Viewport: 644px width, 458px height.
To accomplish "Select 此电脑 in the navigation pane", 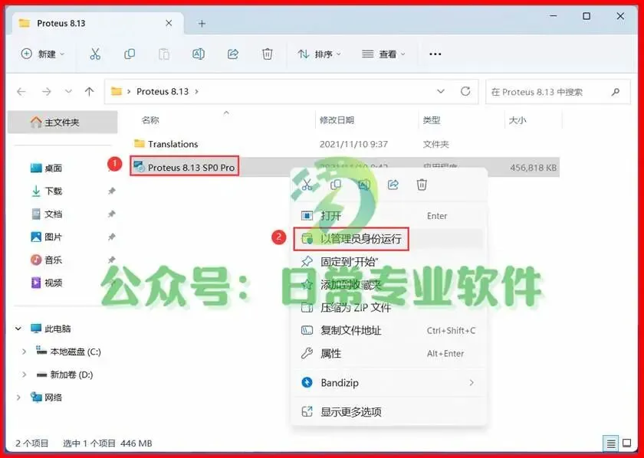I will (51, 329).
